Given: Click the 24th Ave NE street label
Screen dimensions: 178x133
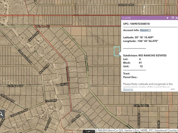Looking at the screenshot, I should (x=141, y=106).
